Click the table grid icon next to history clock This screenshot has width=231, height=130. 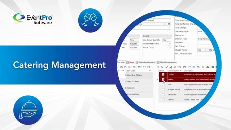[x=198, y=67]
